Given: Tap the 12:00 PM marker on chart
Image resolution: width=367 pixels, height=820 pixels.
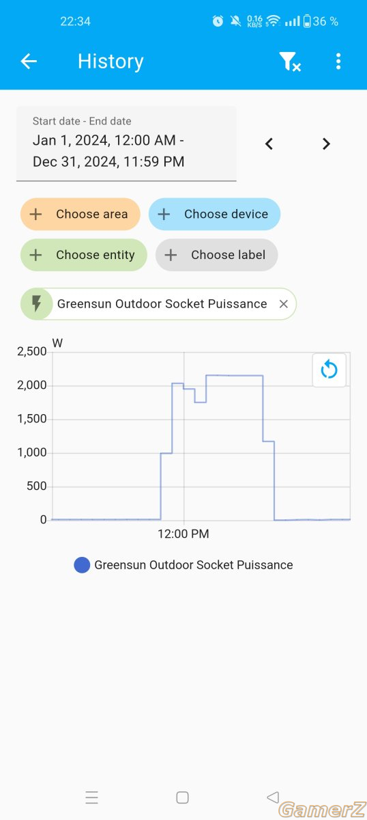Looking at the screenshot, I should coord(183,533).
